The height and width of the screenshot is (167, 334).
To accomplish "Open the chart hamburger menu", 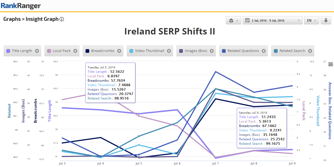I will 330,64.
